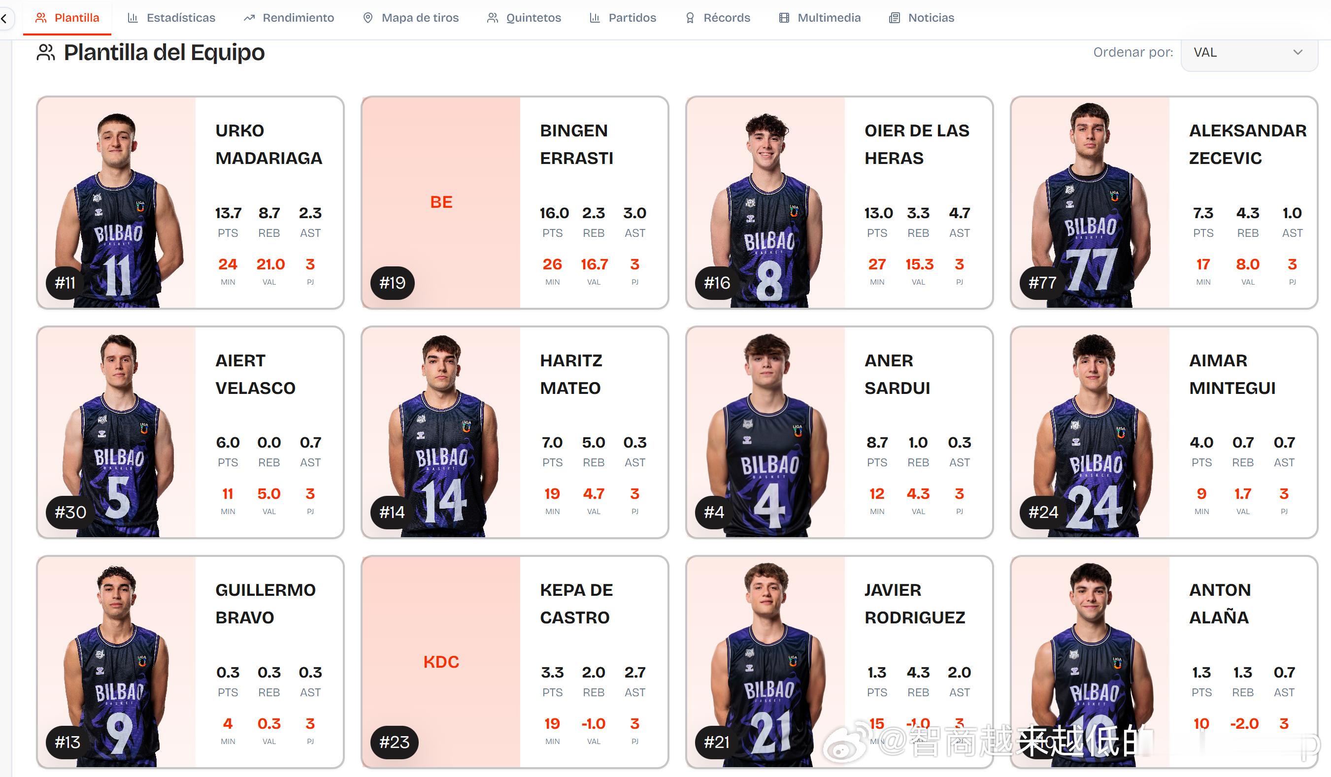Click the Plantilla tab people icon
This screenshot has width=1331, height=777.
[41, 18]
